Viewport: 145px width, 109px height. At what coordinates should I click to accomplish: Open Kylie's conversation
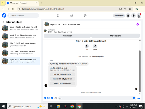point(20,44)
